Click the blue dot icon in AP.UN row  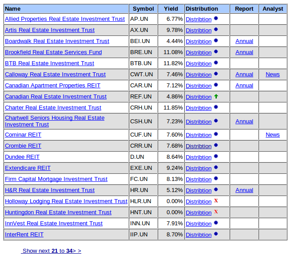coord(216,18)
